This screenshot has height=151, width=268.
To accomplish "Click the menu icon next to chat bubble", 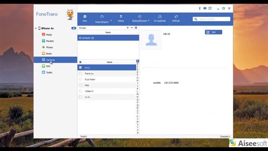I will coord(210,8).
